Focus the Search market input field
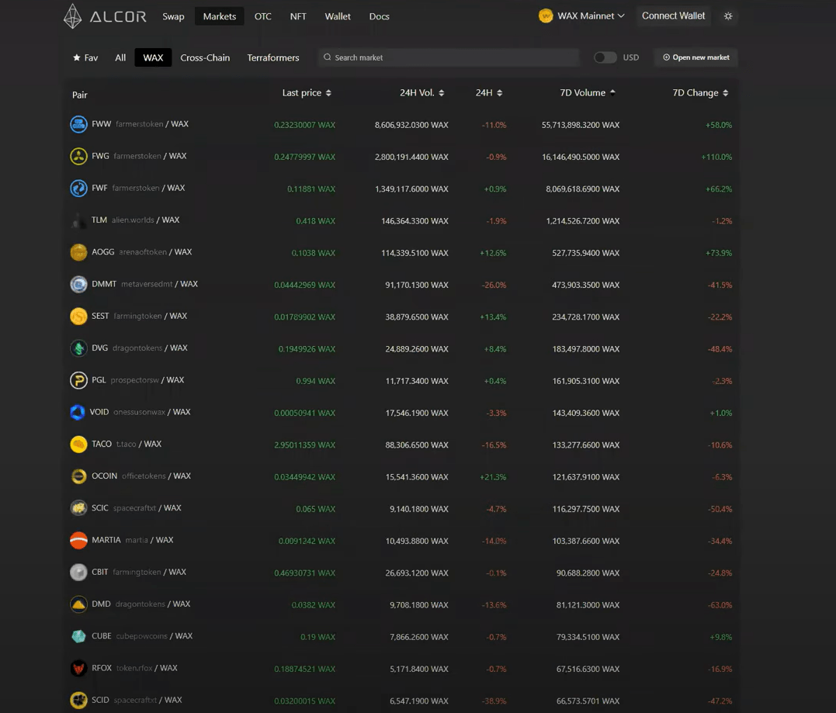The width and height of the screenshot is (836, 713). (450, 57)
